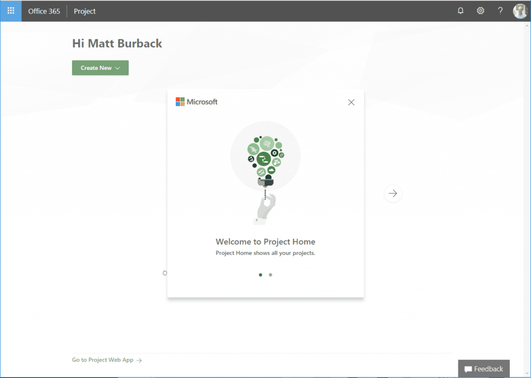The width and height of the screenshot is (531, 378).
Task: Open the notifications bell
Action: point(460,11)
